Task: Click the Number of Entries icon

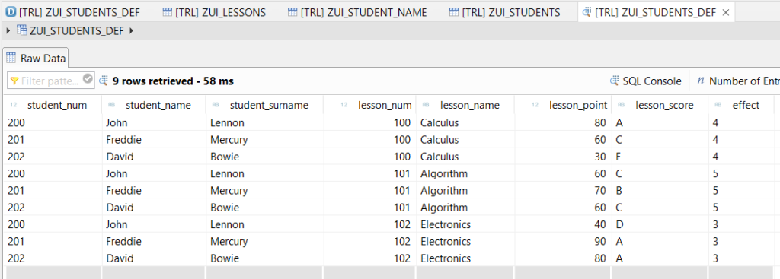Action: pos(701,81)
